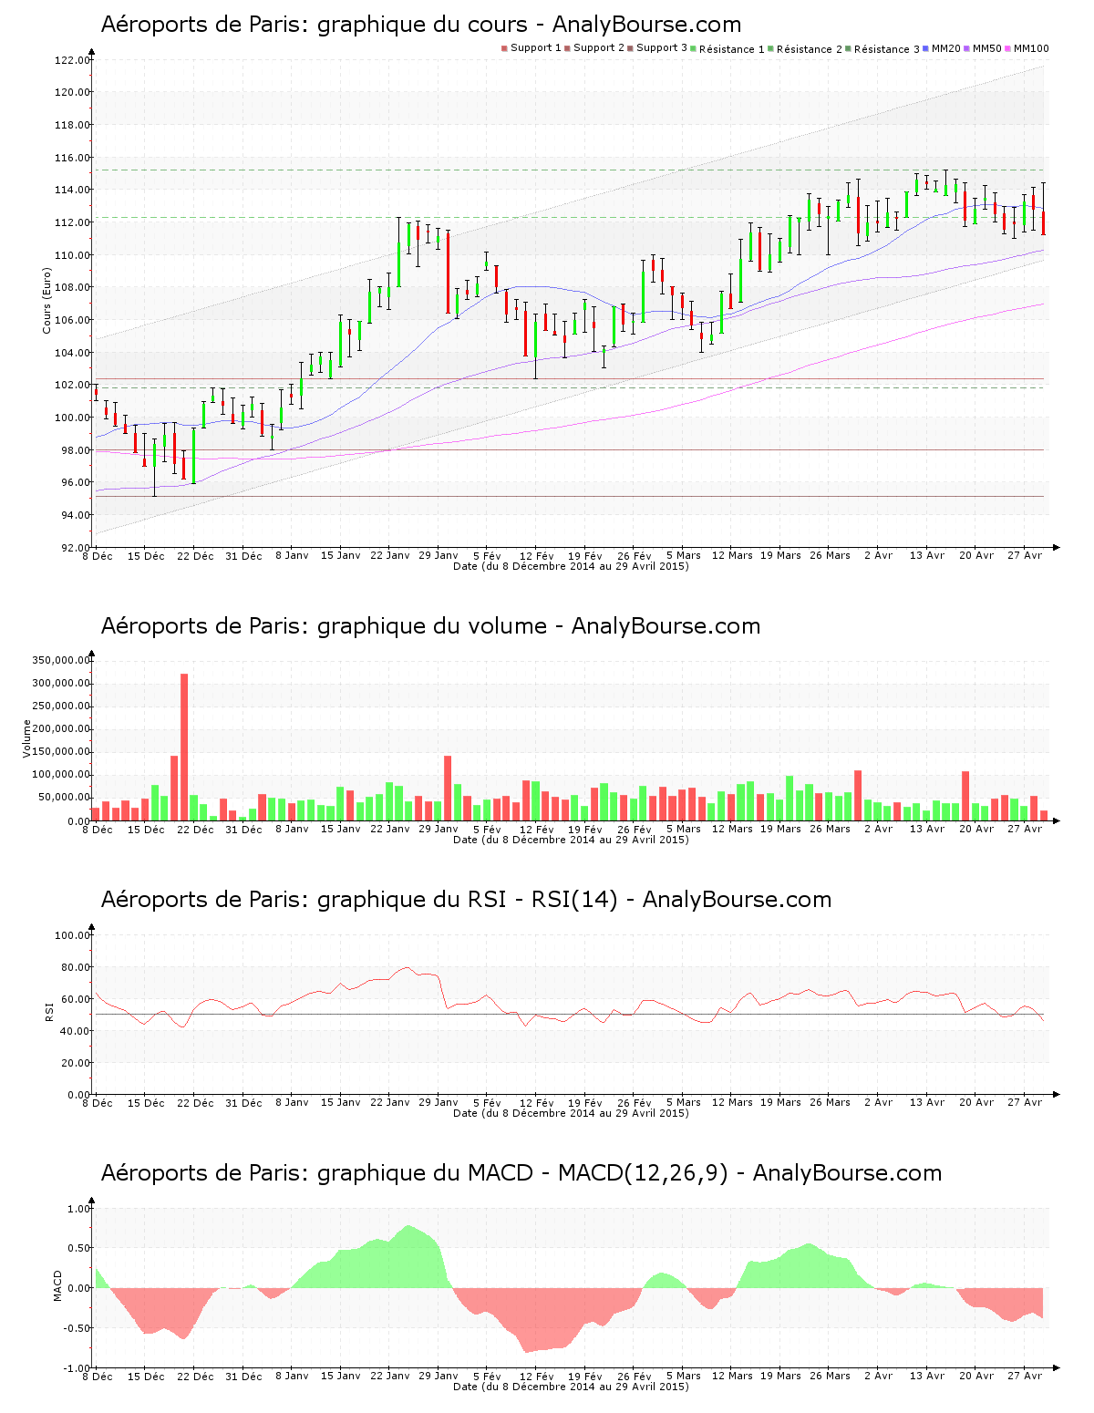Click the '50,000.00' volume axis value
The height and width of the screenshot is (1413, 1094).
click(63, 798)
